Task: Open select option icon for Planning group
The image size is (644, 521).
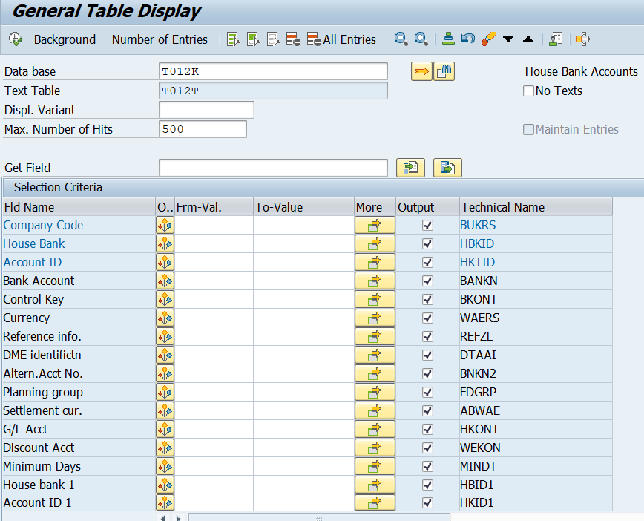Action: (165, 393)
